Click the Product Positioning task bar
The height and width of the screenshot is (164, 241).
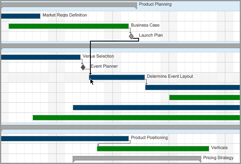64,138
